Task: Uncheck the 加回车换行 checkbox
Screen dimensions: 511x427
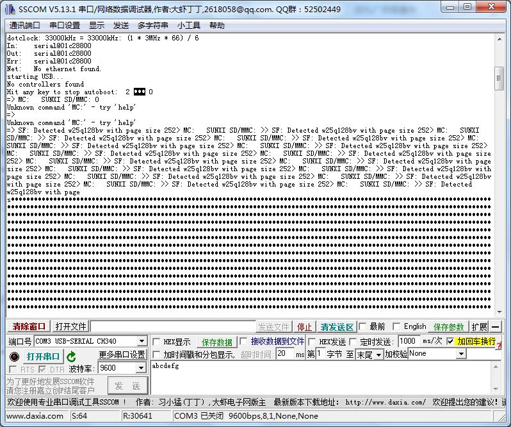Action: coord(450,342)
